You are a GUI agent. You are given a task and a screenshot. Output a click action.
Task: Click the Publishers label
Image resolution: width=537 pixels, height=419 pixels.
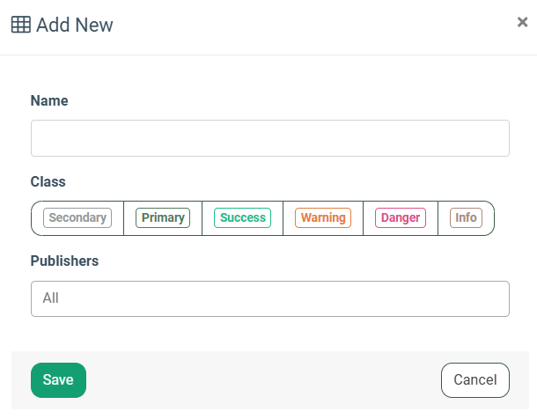tap(64, 261)
